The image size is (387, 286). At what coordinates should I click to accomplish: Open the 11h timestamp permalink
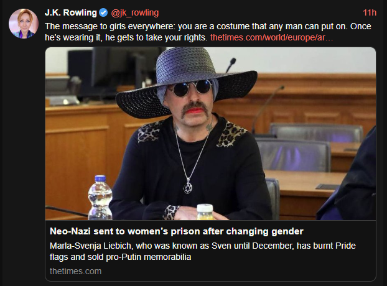coord(370,12)
